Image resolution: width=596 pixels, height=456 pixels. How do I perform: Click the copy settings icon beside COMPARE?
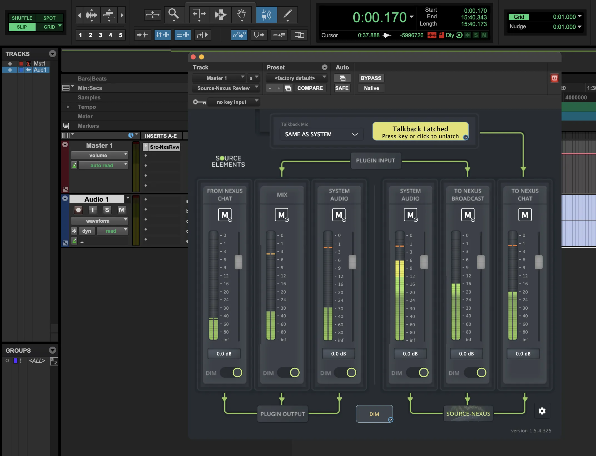(x=288, y=88)
